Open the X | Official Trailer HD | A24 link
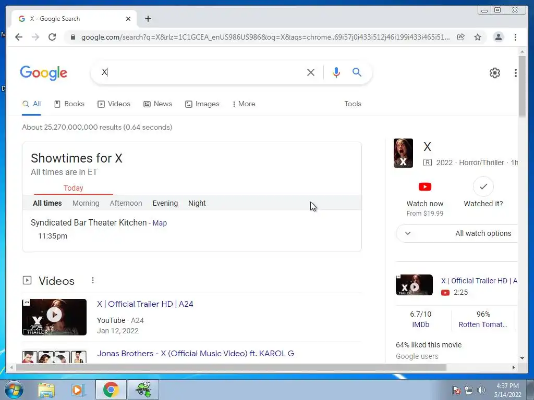Screen dimensions: 534x400 point(145,304)
